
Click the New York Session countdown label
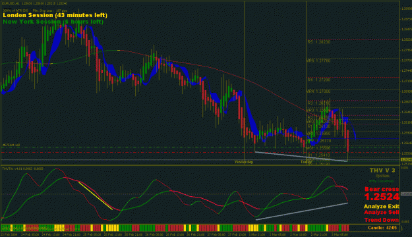click(x=53, y=22)
